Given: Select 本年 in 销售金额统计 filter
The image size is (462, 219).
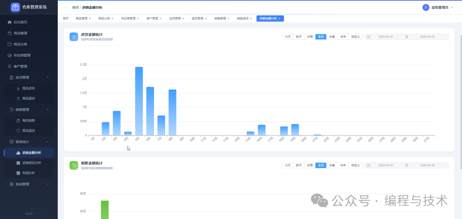Looking at the screenshot, I should [343, 166].
